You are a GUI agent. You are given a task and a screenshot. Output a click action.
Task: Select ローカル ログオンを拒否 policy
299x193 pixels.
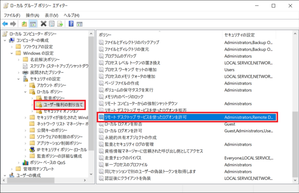(x=123, y=124)
